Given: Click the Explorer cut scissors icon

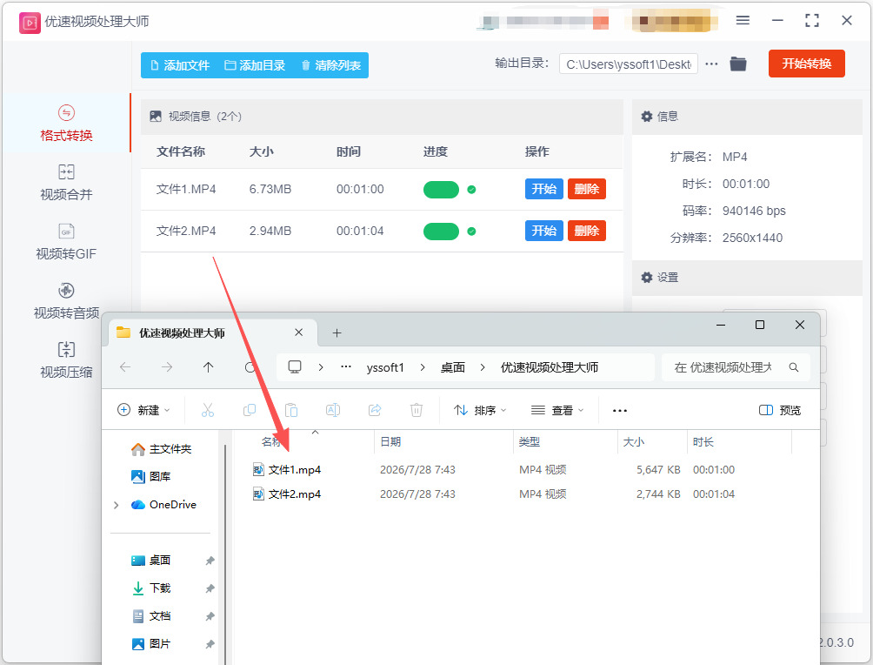Looking at the screenshot, I should tap(208, 410).
